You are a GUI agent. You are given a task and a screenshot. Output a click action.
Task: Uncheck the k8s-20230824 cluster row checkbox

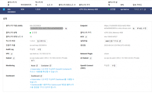click(x=4, y=9)
